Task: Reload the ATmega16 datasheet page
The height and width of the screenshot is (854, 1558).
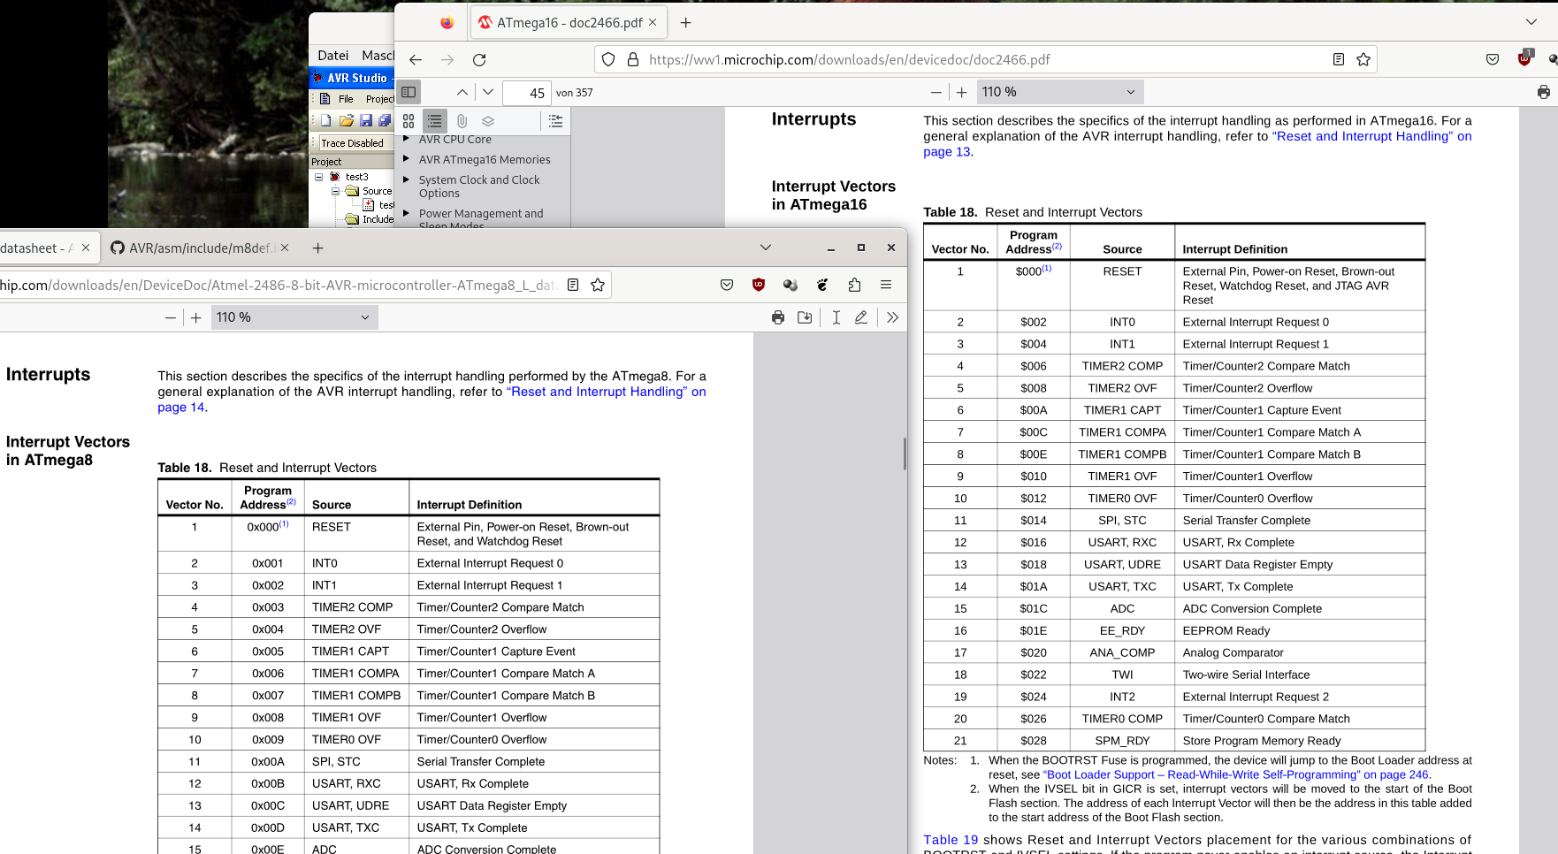Action: coord(479,59)
